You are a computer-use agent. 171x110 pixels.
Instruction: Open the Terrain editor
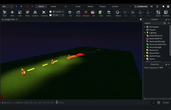click(78, 13)
